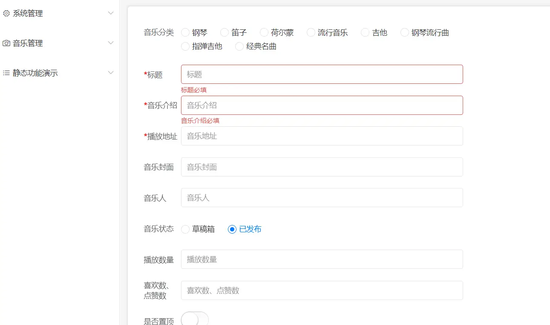Viewport: 550px width, 325px height.
Task: Select the 已发布 status radio button
Action: tap(232, 229)
